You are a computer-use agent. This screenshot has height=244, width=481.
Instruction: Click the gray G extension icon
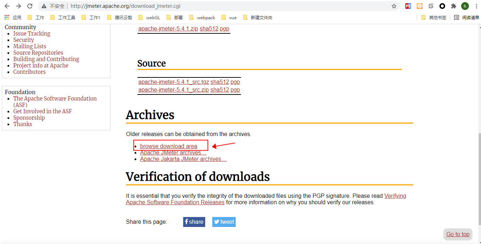[431, 6]
